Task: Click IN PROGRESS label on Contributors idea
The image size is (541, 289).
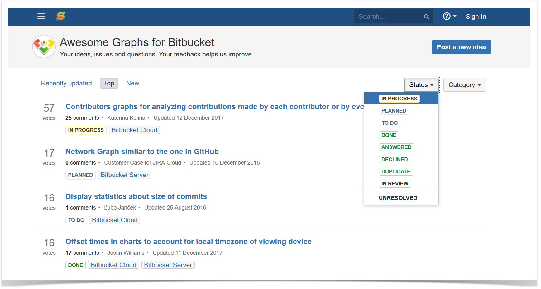Action: point(86,130)
